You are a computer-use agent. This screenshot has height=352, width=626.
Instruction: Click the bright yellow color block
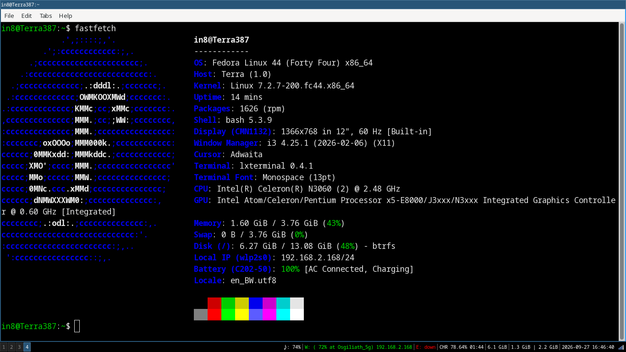[x=242, y=314]
